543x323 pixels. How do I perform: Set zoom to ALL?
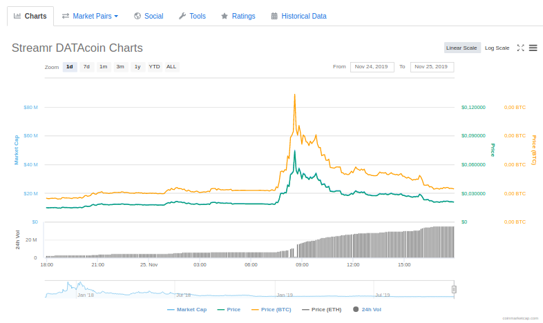point(171,67)
